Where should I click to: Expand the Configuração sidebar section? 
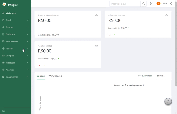[15, 77]
